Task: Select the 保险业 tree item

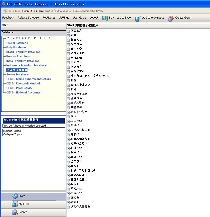Action: (75, 184)
